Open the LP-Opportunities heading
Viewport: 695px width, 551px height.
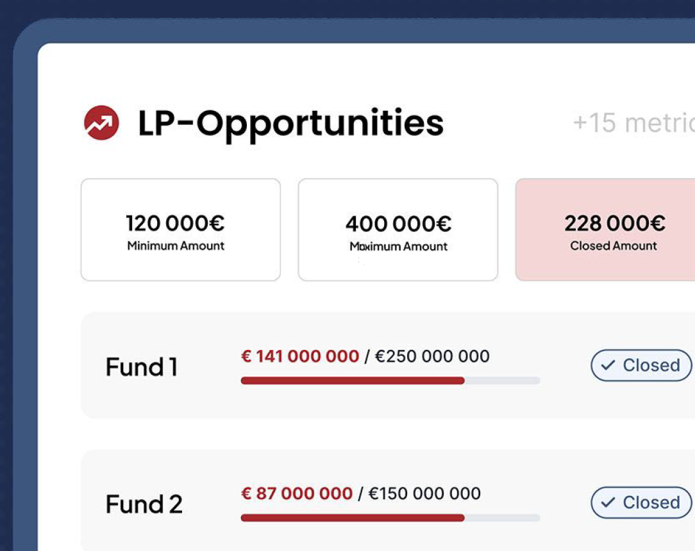(290, 123)
